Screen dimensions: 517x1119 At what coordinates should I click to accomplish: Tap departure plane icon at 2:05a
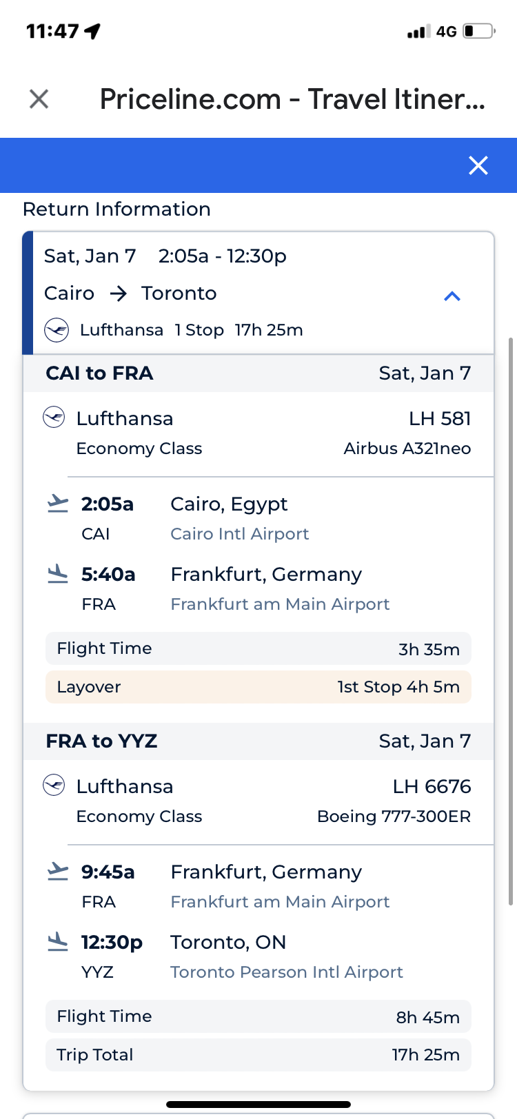tap(58, 504)
